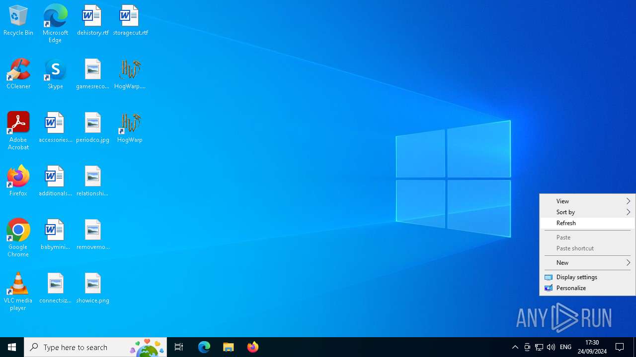Expand the View submenu
Image resolution: width=636 pixels, height=357 pixels.
pyautogui.click(x=587, y=201)
